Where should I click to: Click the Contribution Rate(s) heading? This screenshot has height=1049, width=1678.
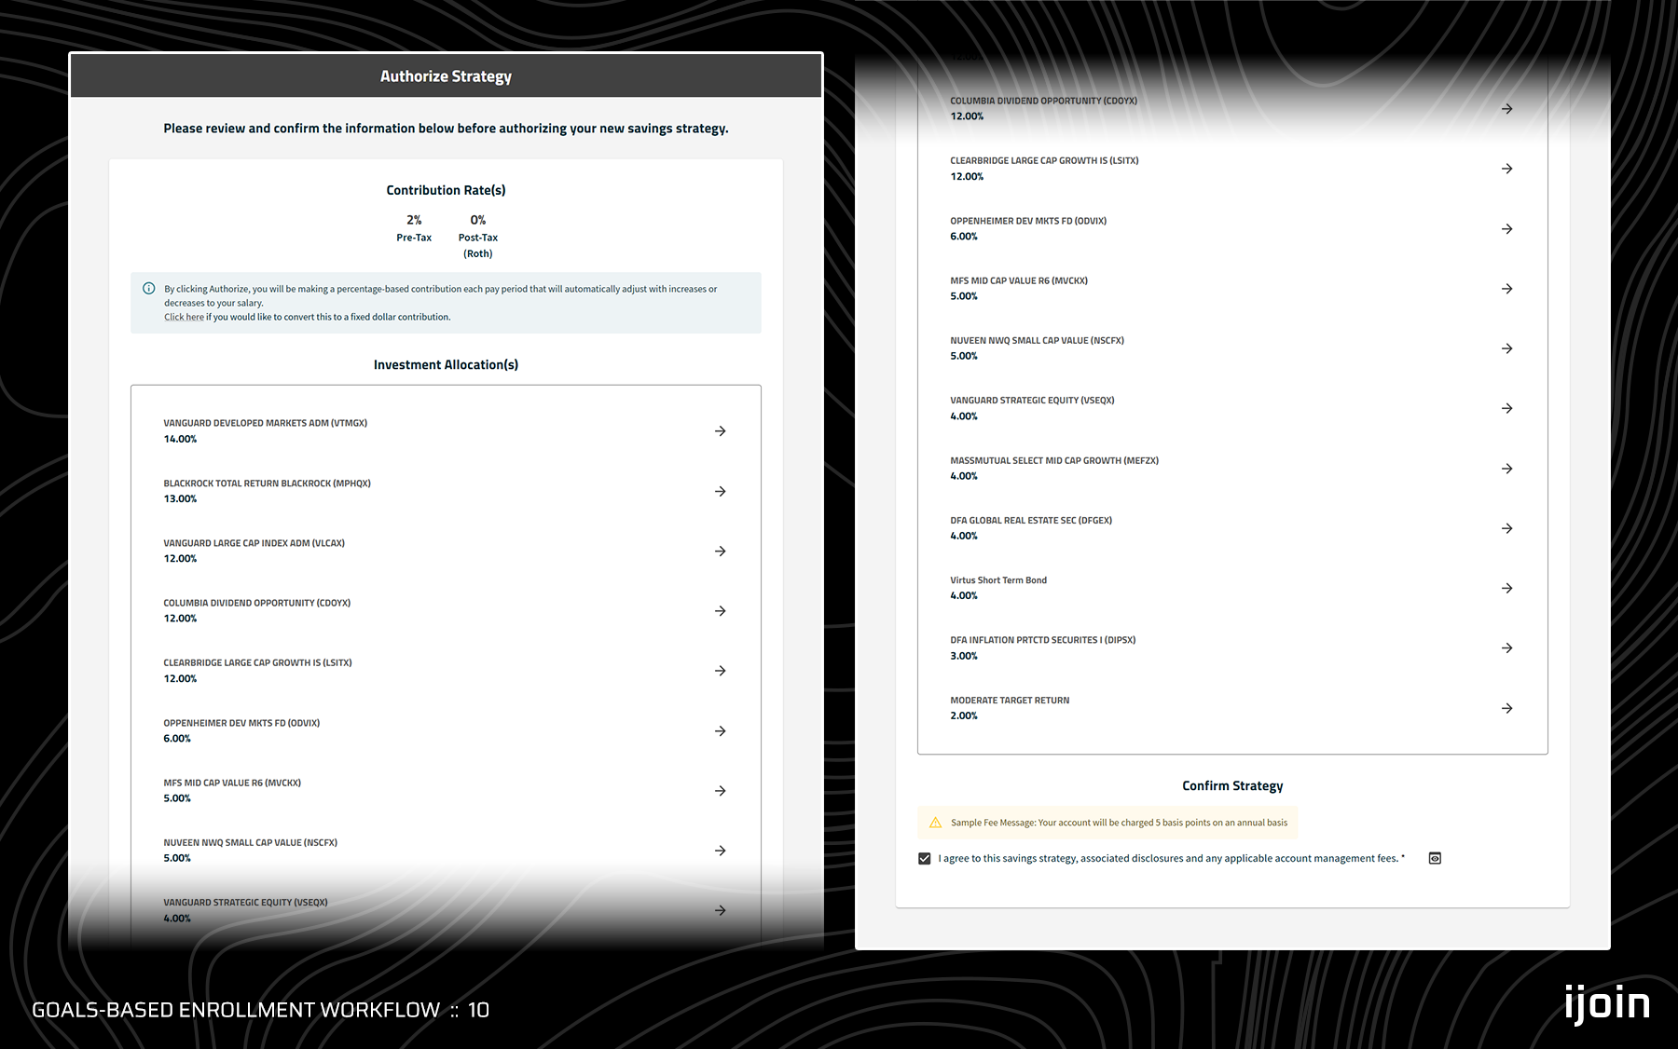coord(446,190)
